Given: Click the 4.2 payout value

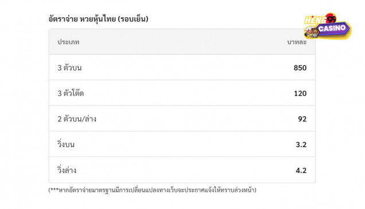Looking at the screenshot, I should (301, 171).
